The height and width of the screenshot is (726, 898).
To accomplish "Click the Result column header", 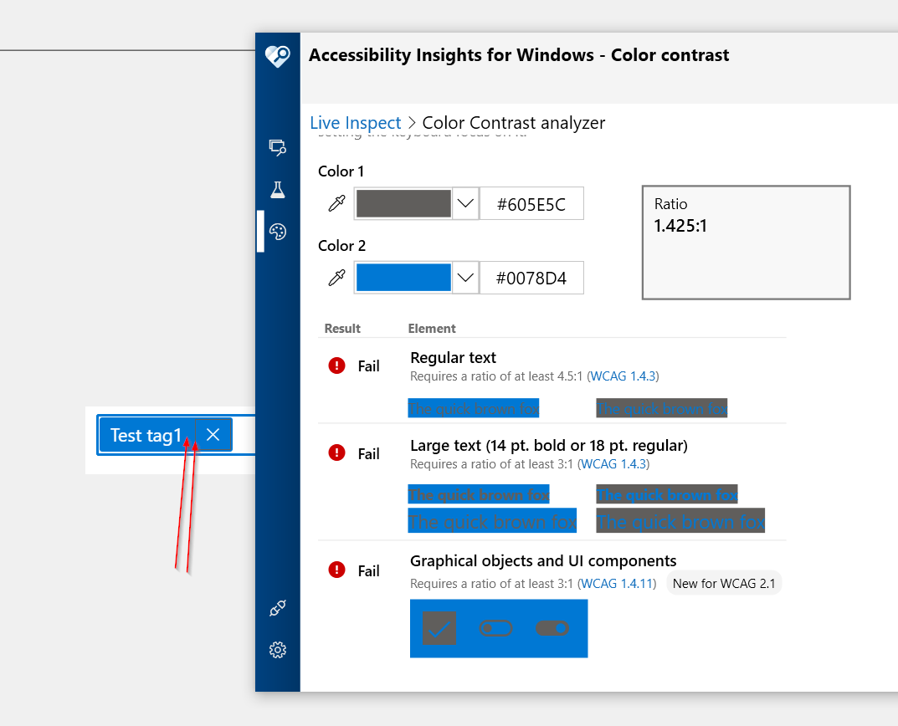I will pyautogui.click(x=342, y=328).
